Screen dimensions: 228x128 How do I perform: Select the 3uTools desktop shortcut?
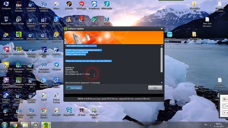[x=56, y=21]
